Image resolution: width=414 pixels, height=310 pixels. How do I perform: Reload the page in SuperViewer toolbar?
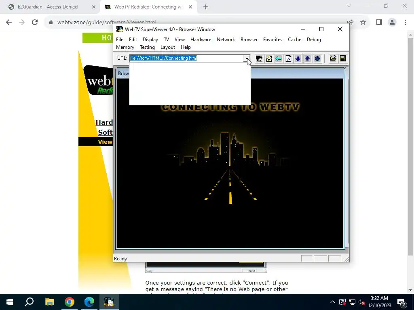tap(288, 59)
